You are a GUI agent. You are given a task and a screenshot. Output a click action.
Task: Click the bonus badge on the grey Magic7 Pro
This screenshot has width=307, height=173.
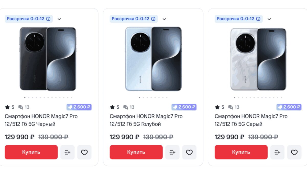[289, 107]
